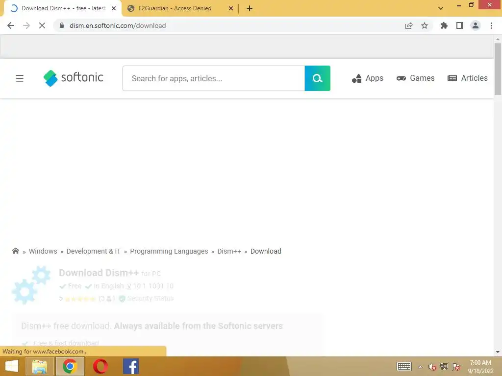Image resolution: width=502 pixels, height=376 pixels.
Task: Select the Download Dism++ tab
Action: 63,8
